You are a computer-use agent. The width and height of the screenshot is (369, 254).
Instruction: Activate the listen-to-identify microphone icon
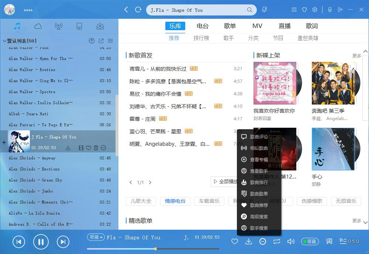point(264,10)
